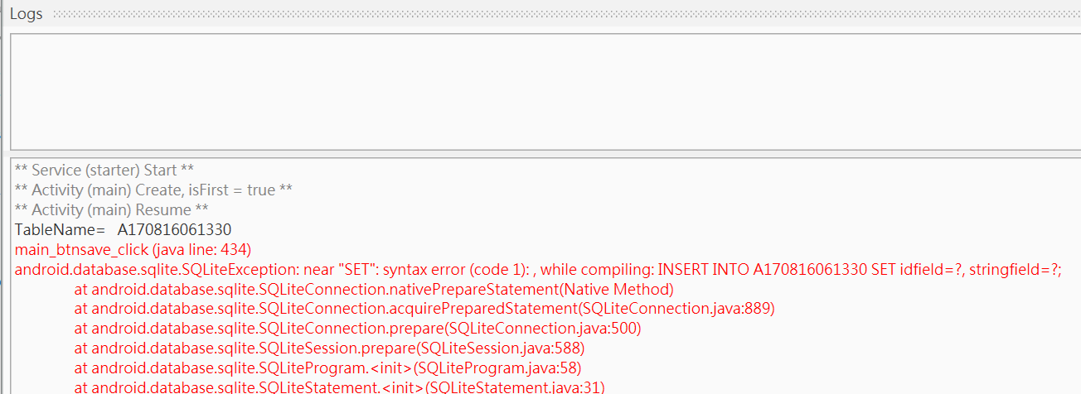Image resolution: width=1081 pixels, height=394 pixels.
Task: Select the SQLiteStatement.<init> stack trace line
Action: coord(339,387)
